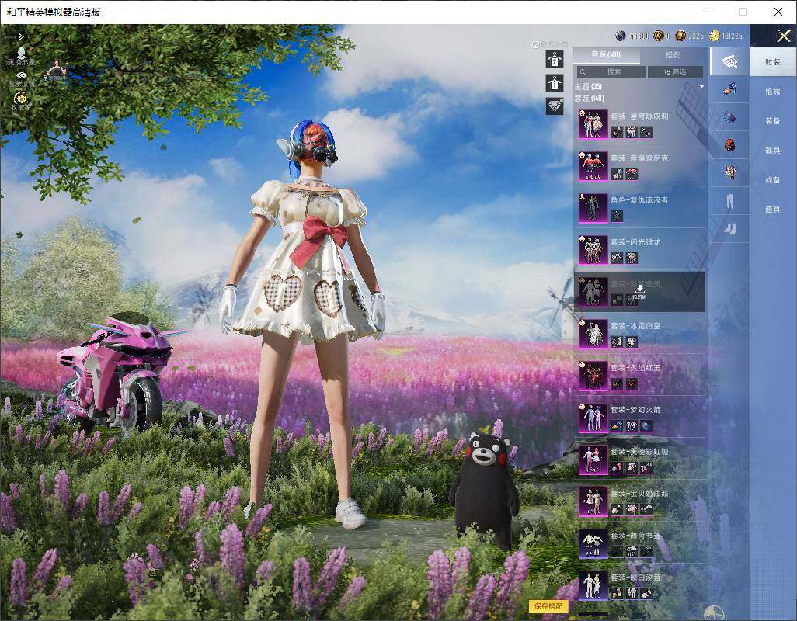This screenshot has width=797, height=621.
Task: Click the 搜索 search field
Action: (x=611, y=72)
